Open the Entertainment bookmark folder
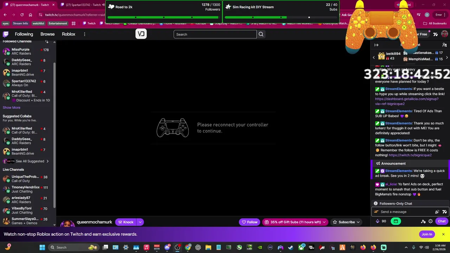This screenshot has height=253, width=450. click(58, 24)
